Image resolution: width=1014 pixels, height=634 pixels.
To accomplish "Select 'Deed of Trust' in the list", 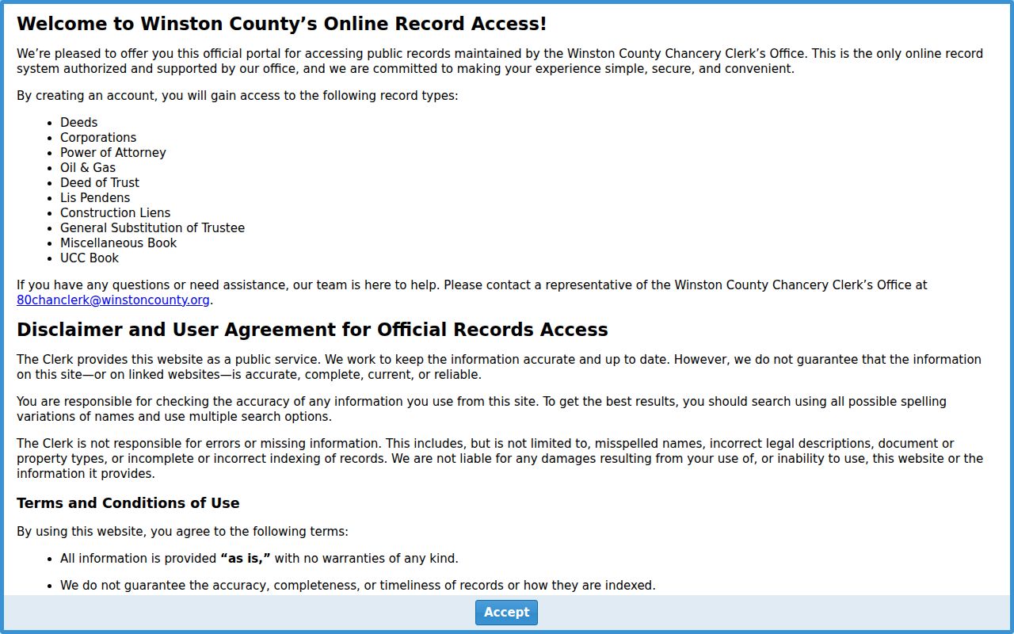I will pyautogui.click(x=100, y=182).
